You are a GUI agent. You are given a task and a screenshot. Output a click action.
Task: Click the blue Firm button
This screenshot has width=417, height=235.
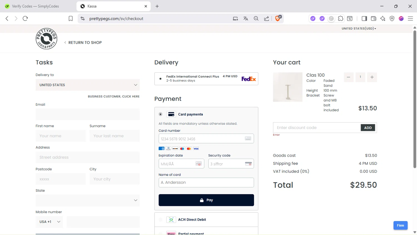click(x=400, y=225)
